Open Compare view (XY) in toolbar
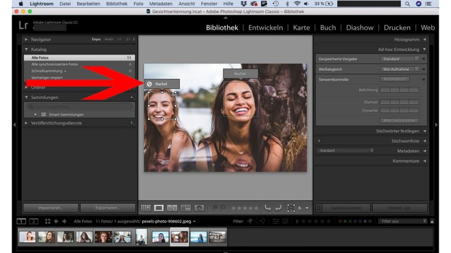The width and height of the screenshot is (451, 253). [172, 207]
